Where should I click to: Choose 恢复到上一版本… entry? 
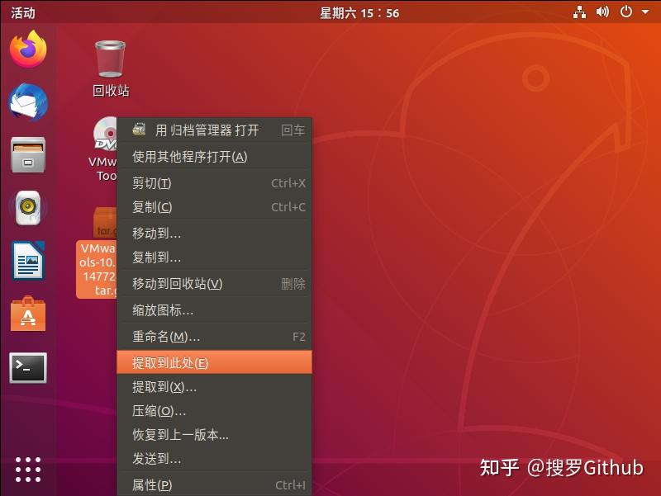coord(215,435)
